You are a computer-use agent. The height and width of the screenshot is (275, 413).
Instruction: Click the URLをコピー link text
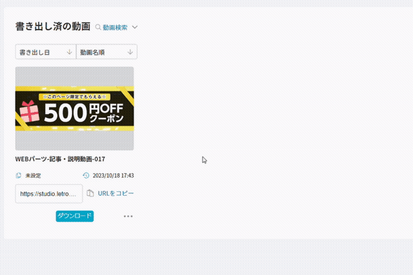click(x=116, y=193)
